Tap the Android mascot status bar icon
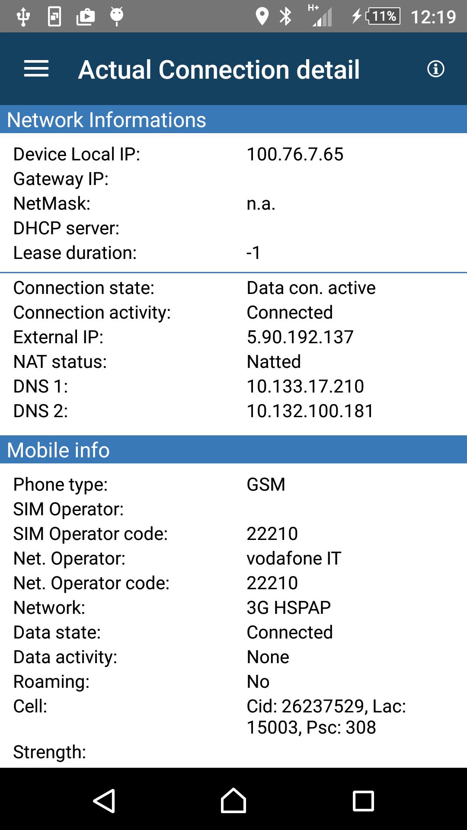The width and height of the screenshot is (467, 830). (116, 16)
